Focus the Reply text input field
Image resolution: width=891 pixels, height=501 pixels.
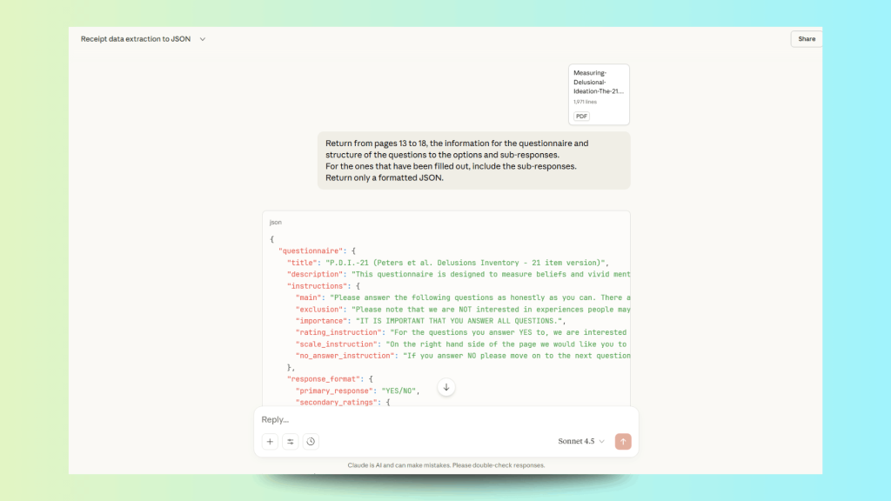(x=435, y=420)
